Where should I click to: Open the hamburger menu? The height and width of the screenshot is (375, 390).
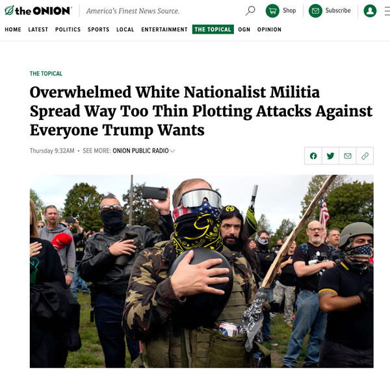pyautogui.click(x=387, y=11)
